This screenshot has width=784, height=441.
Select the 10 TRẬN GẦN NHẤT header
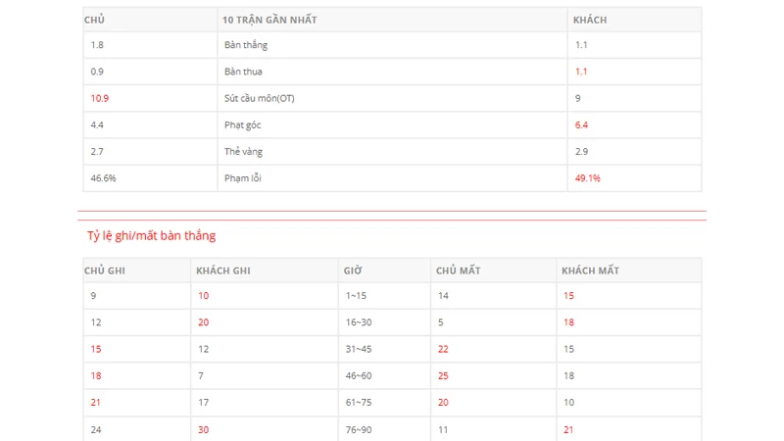point(269,20)
